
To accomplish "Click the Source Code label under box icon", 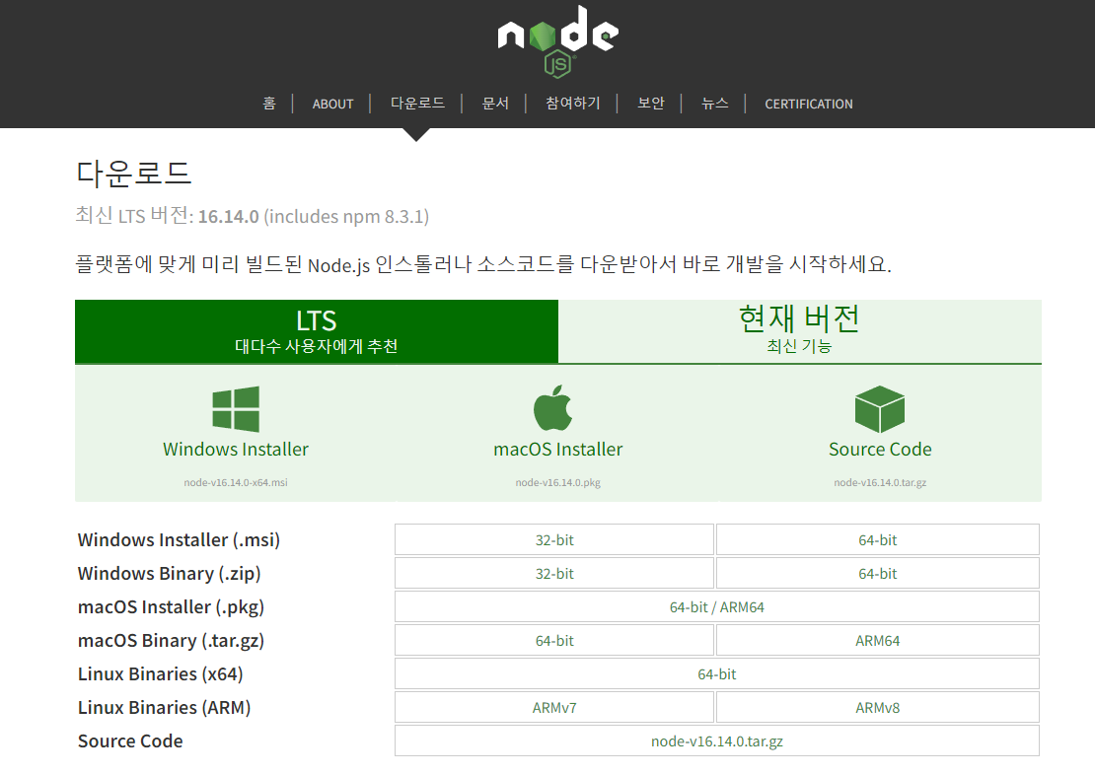I will pyautogui.click(x=880, y=449).
